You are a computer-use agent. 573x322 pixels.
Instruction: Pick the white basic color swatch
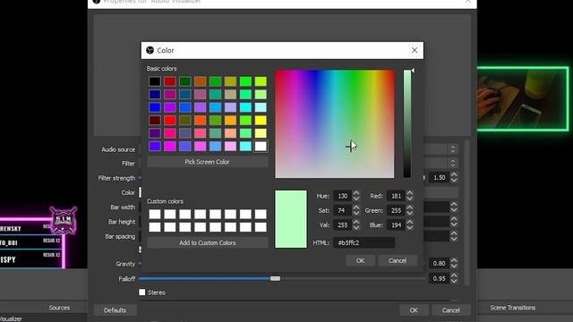[x=261, y=146]
